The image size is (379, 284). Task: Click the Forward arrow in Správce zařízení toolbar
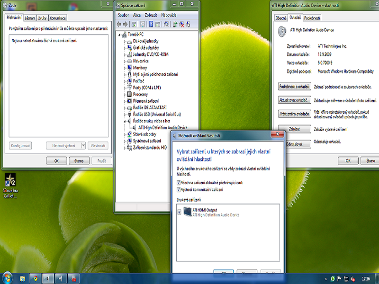click(x=125, y=24)
